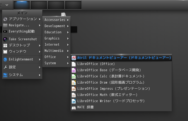Launch LibreOffice Math (数式エディター)

coord(121,95)
